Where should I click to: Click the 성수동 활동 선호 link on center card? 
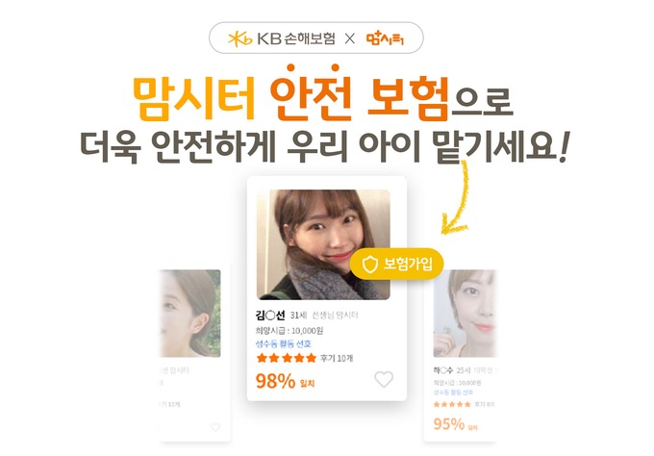(283, 343)
